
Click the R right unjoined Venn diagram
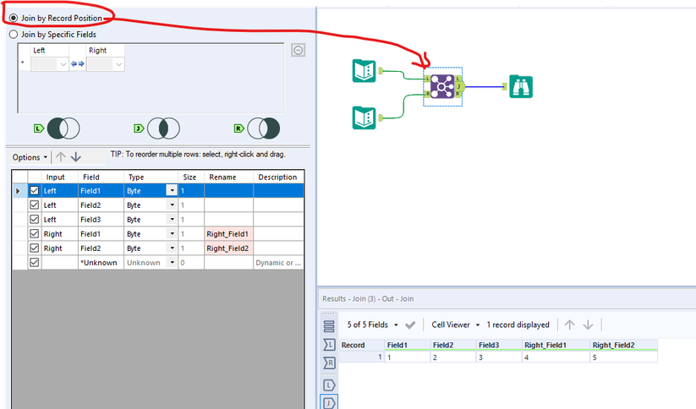pos(263,128)
